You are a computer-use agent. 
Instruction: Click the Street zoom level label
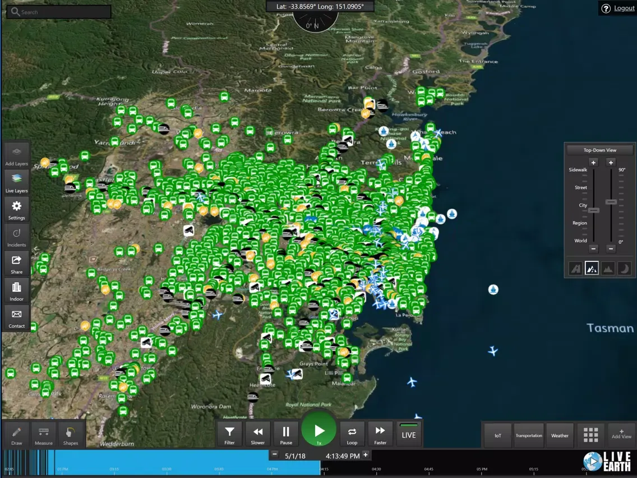click(x=581, y=187)
